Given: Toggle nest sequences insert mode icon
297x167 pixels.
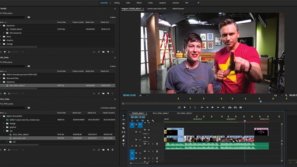Looking at the screenshot, I should click(132, 121).
